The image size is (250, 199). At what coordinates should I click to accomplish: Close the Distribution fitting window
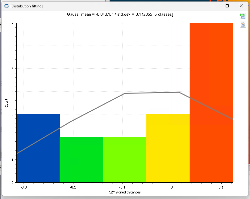point(241,6)
